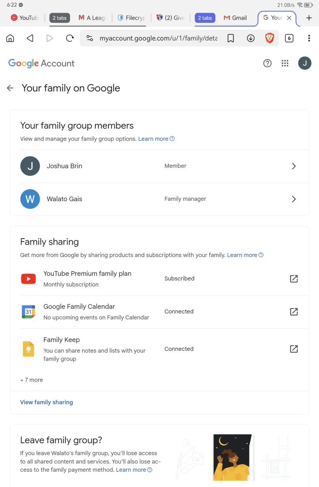Click the yellow Google Keep icon
Screen dimensions: 319x487
click(29, 349)
